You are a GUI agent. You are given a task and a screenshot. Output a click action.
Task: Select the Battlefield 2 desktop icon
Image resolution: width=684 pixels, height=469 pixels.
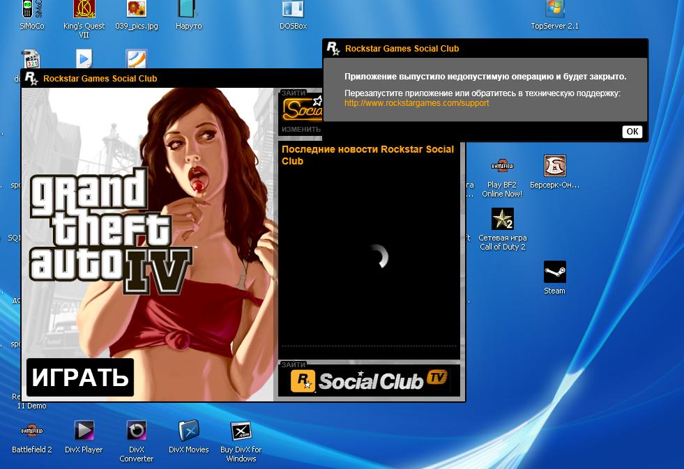pos(32,437)
